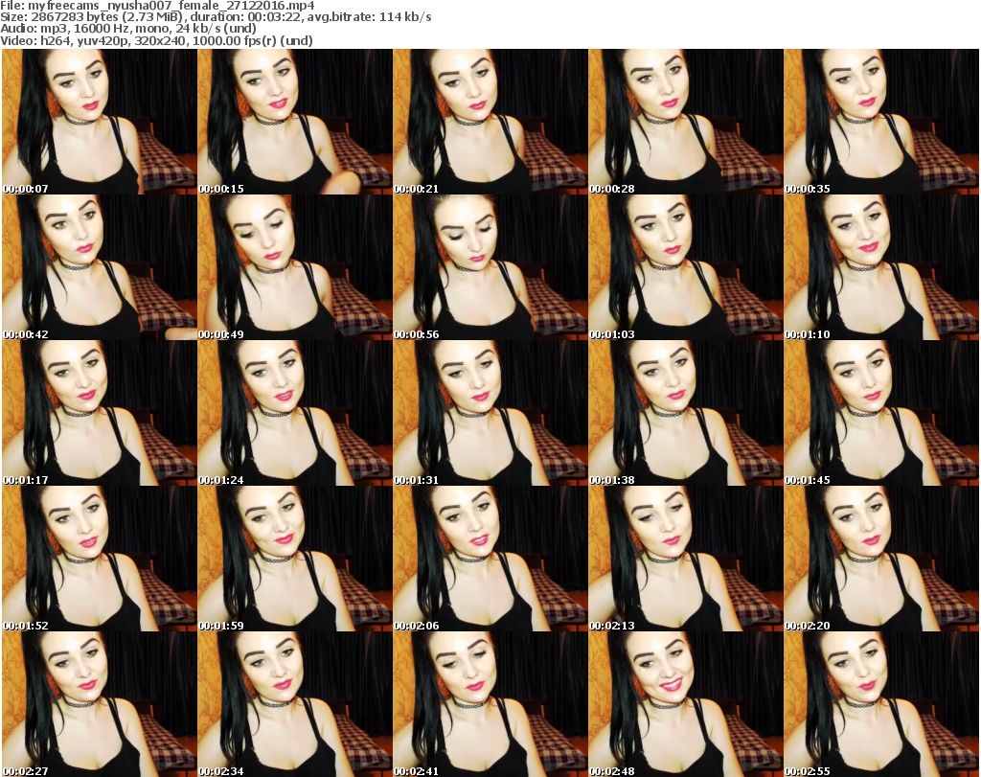Select the thumbnail stamped 00:02:06

pyautogui.click(x=490, y=559)
